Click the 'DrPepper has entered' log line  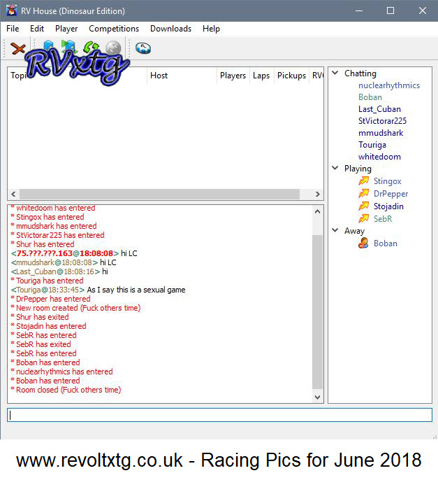50,299
